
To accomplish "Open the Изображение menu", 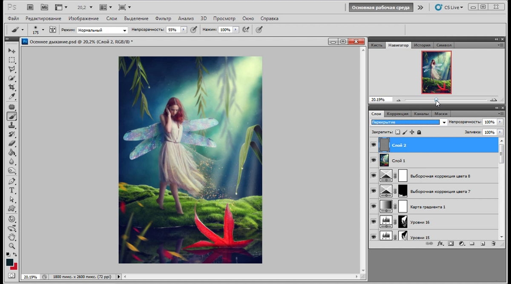I will pos(83,19).
